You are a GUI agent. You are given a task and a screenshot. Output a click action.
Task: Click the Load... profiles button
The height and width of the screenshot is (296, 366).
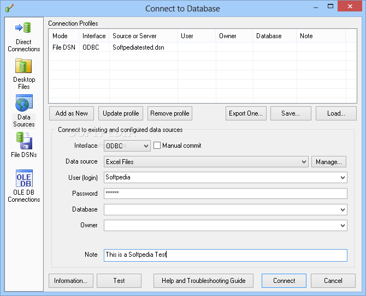click(336, 113)
